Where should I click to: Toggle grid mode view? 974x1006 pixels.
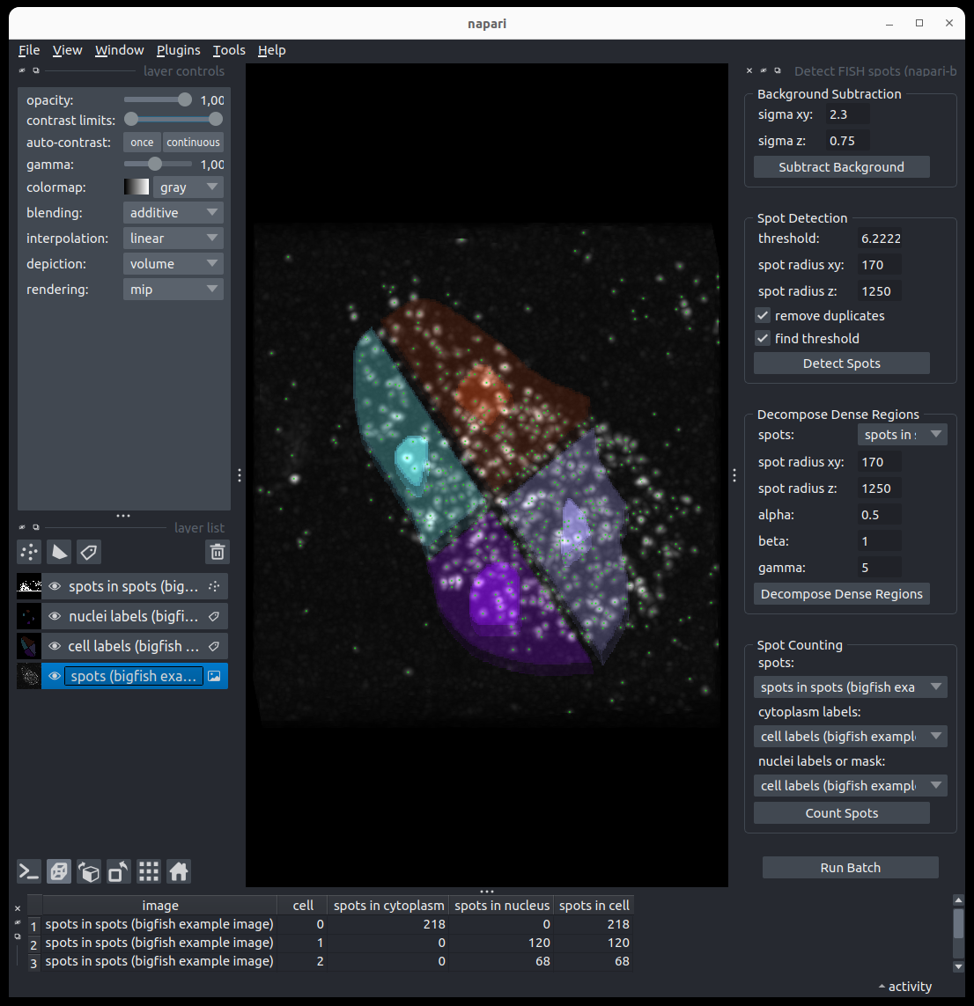click(x=149, y=871)
